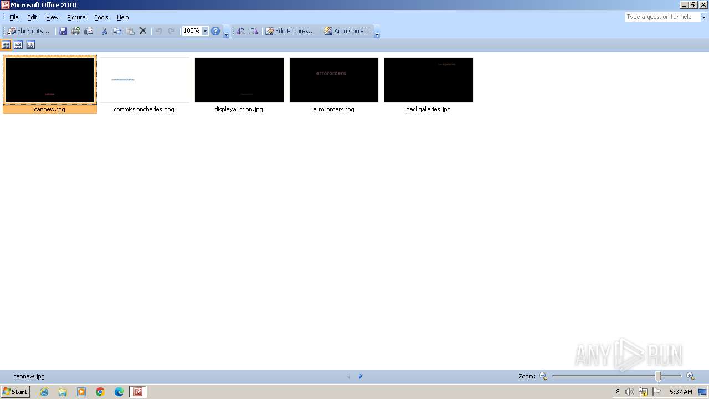709x399 pixels.
Task: Switch to Filmstrip view
Action: (x=18, y=45)
